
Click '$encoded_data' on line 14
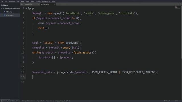pos(42,72)
